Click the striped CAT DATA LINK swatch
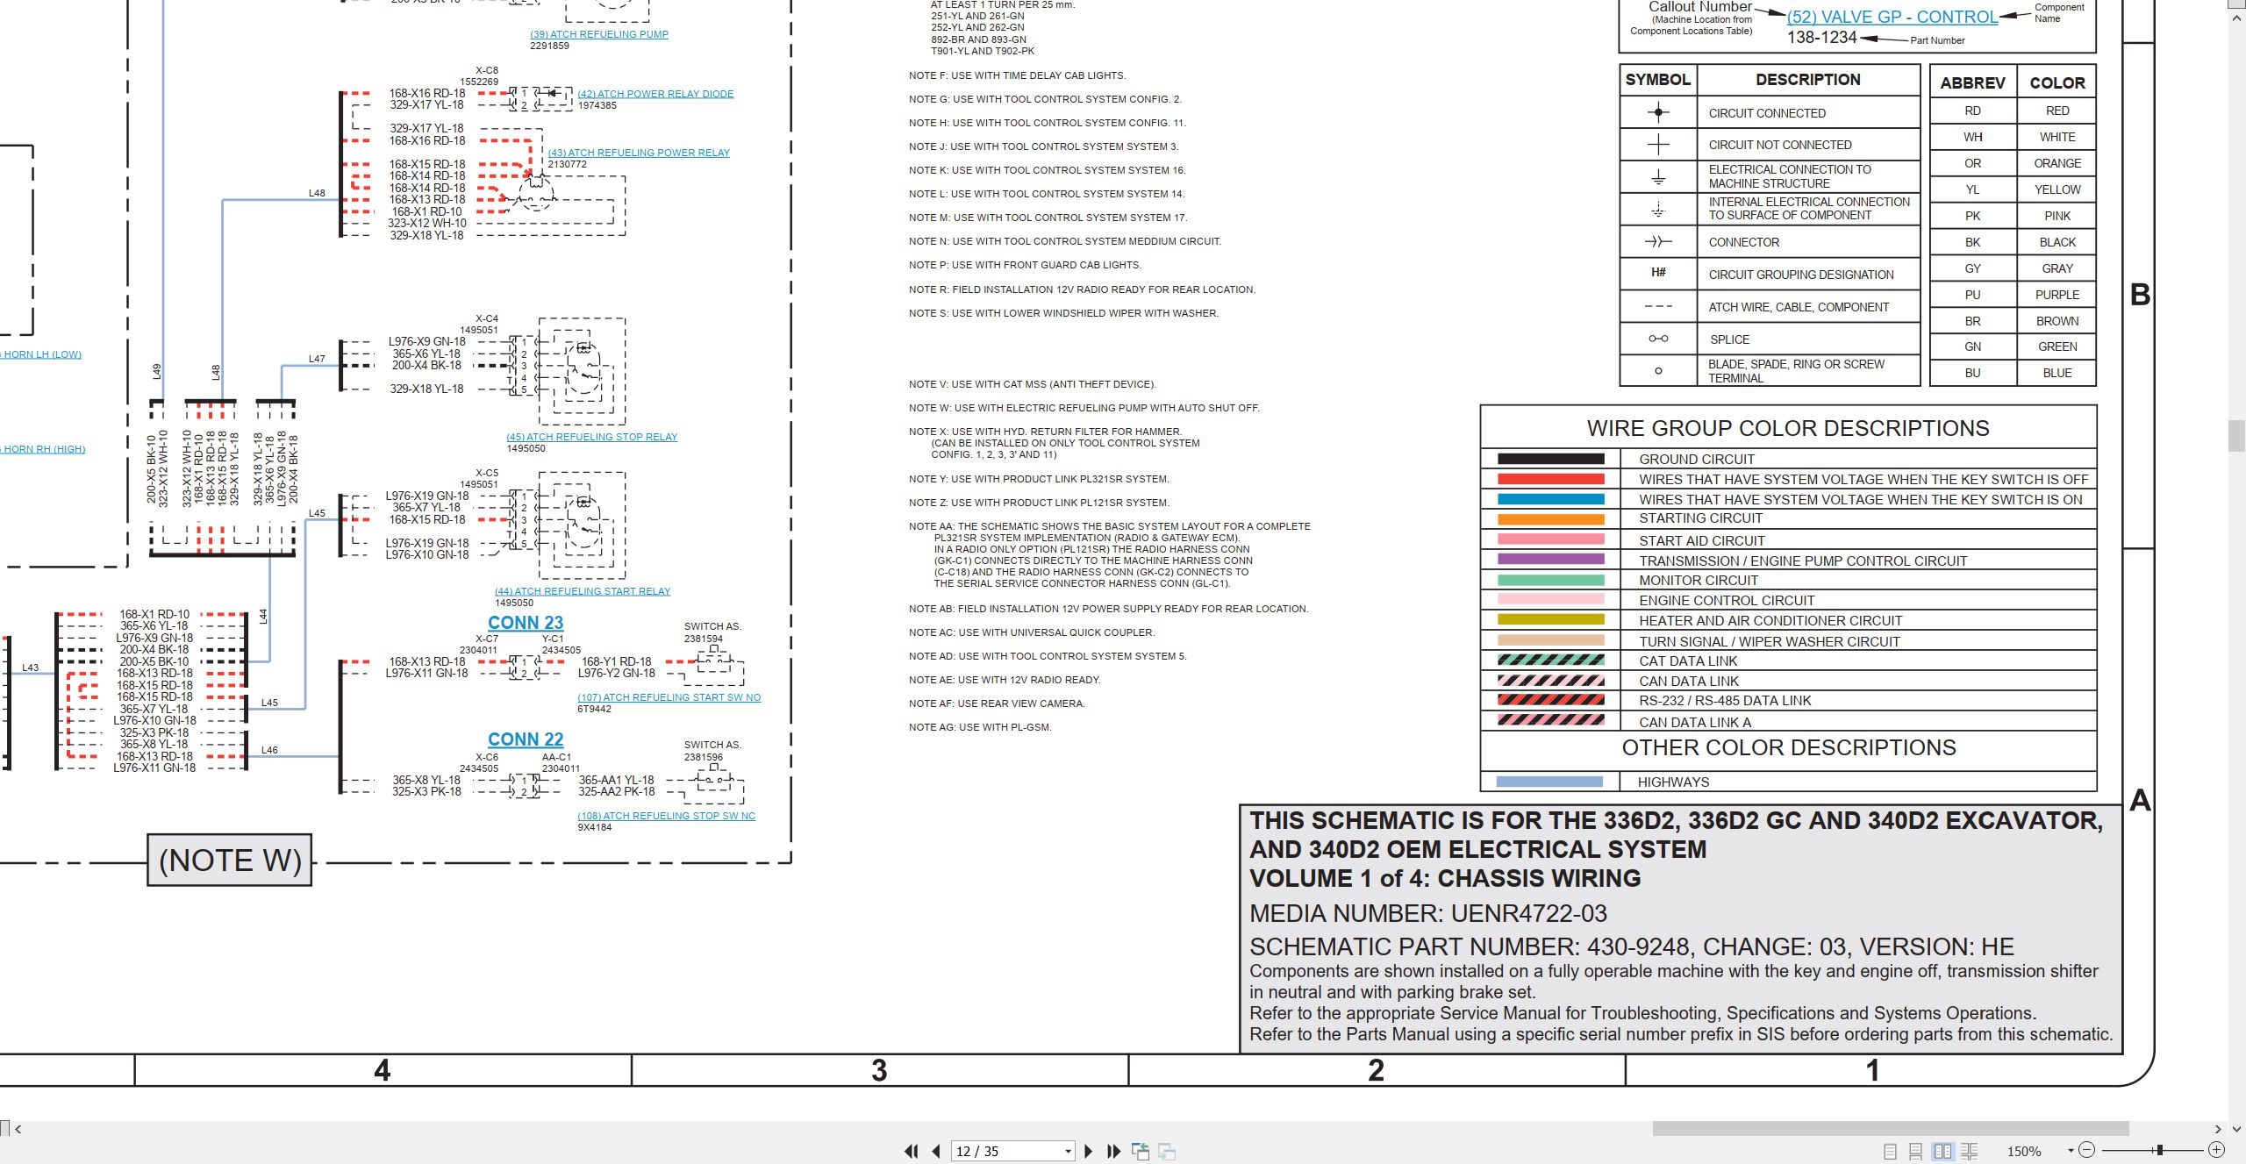The image size is (2246, 1164). 1550,661
